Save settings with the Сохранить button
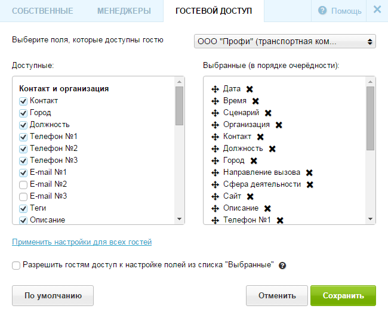Image resolution: width=388 pixels, height=318 pixels. 343,295
